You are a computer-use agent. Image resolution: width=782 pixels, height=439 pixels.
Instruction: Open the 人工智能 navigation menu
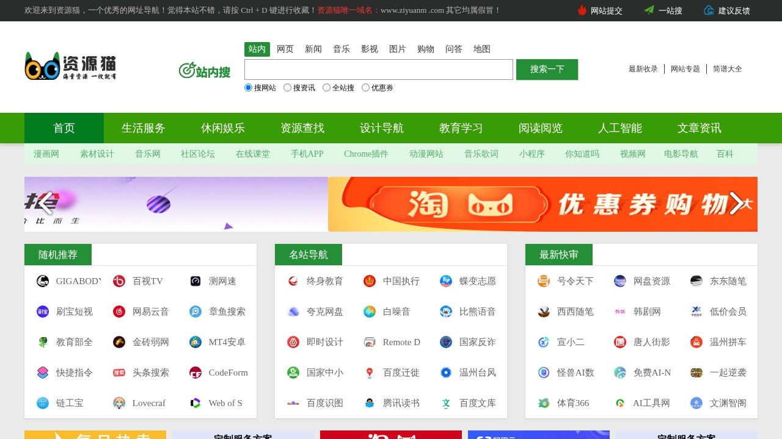pos(621,127)
